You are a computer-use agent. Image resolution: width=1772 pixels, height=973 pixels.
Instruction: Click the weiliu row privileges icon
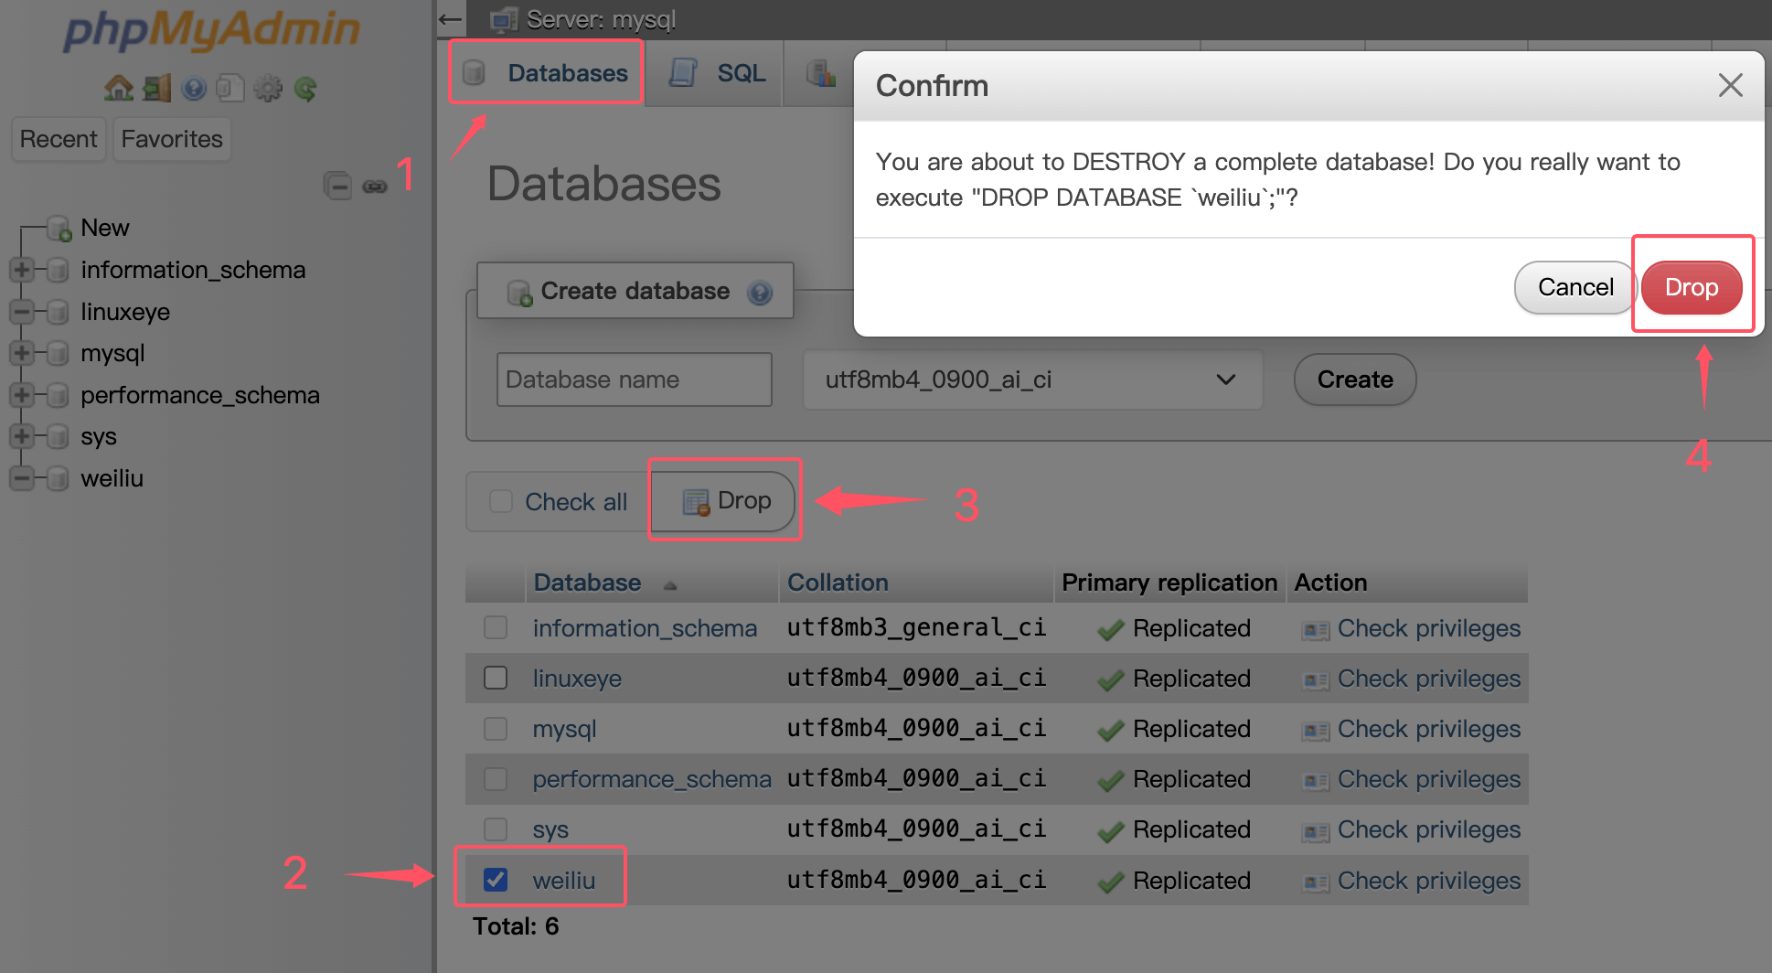coord(1316,882)
